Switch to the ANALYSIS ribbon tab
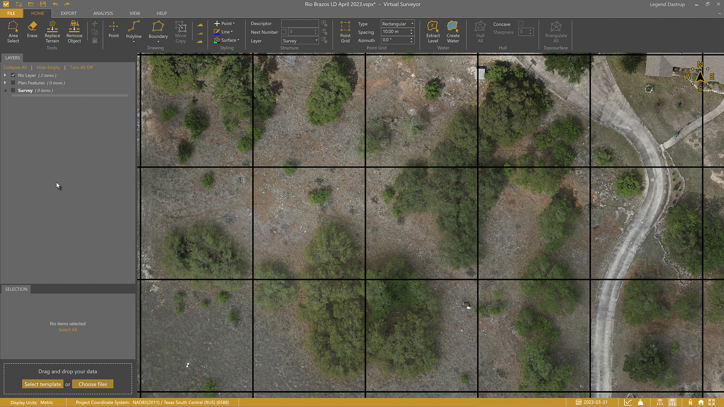The width and height of the screenshot is (724, 407). (103, 13)
